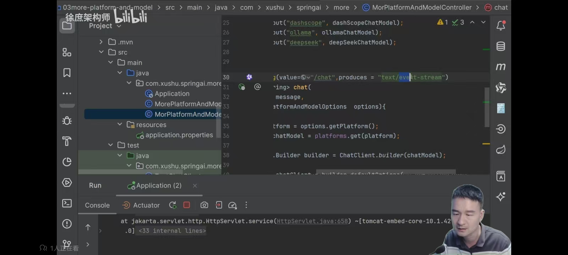Viewport: 568px width, 255px height.
Task: Select MorePlatformAndMod file in tree
Action: 183,104
